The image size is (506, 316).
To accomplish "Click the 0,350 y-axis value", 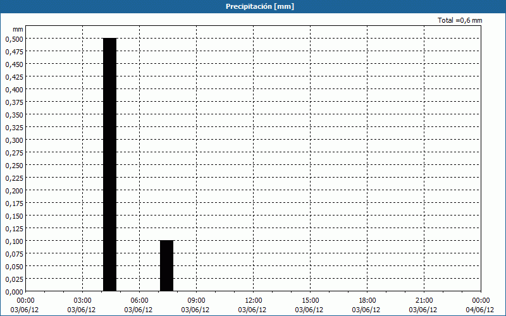I will tap(15, 115).
